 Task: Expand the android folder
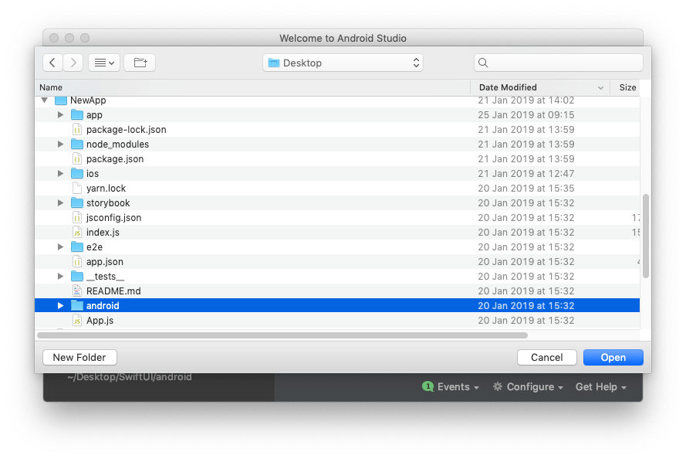pos(60,305)
